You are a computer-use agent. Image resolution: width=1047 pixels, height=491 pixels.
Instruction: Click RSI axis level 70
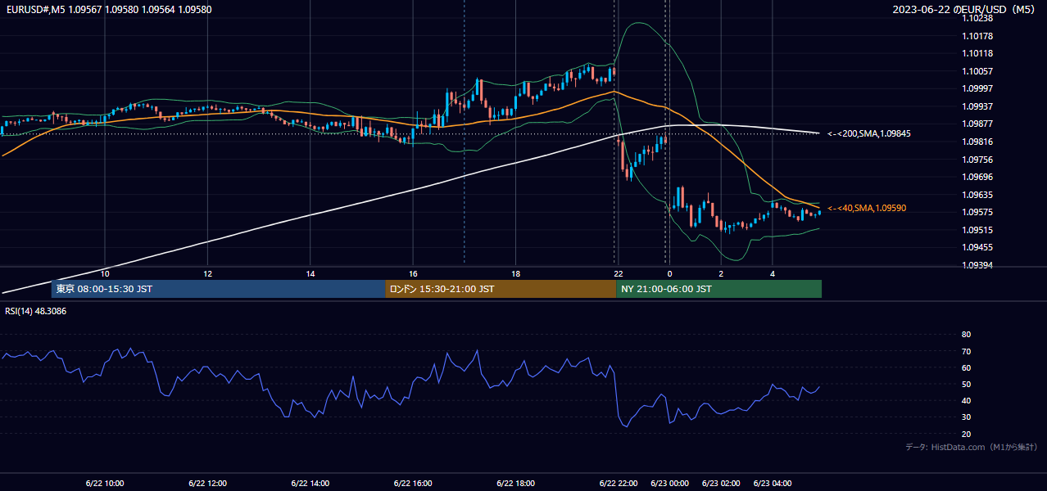pos(966,351)
